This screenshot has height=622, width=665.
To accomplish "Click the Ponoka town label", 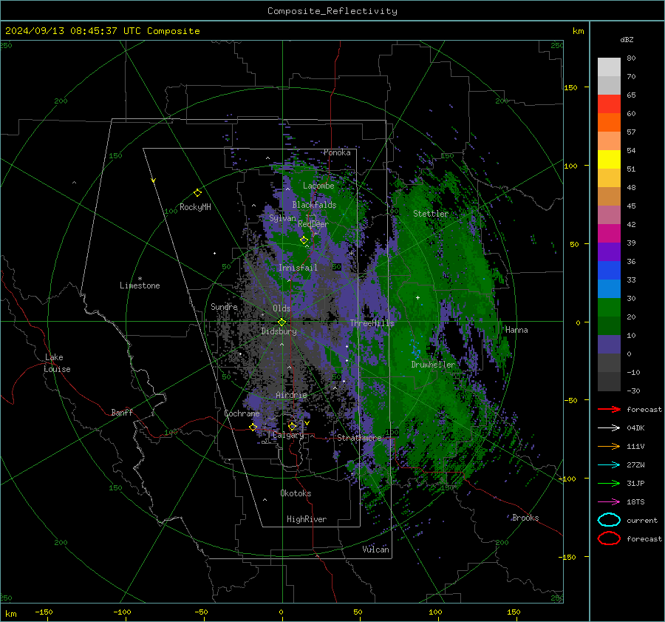I will click(x=337, y=152).
